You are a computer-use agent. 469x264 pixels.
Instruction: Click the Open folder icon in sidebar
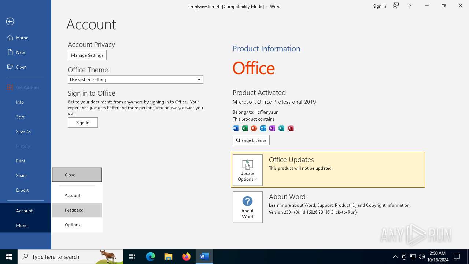pyautogui.click(x=10, y=67)
